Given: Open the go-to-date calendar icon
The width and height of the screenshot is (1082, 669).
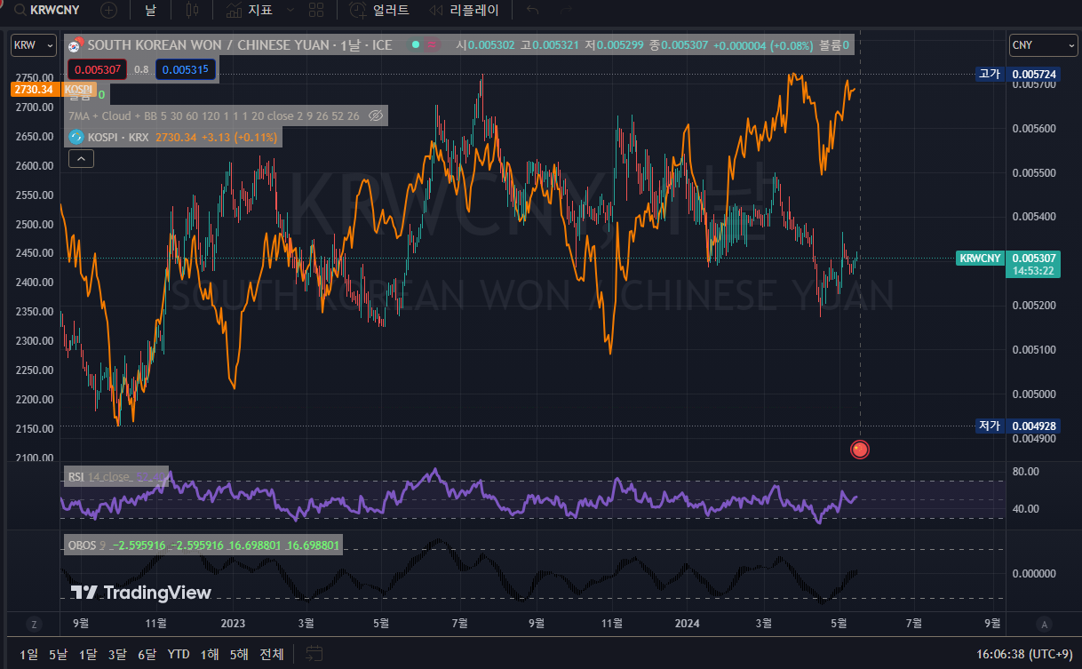Looking at the screenshot, I should (314, 654).
